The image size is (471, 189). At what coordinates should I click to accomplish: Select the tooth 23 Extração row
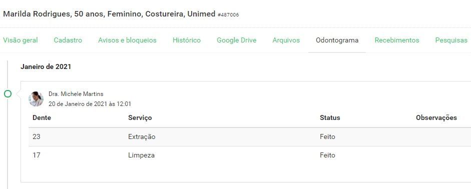tap(250, 137)
